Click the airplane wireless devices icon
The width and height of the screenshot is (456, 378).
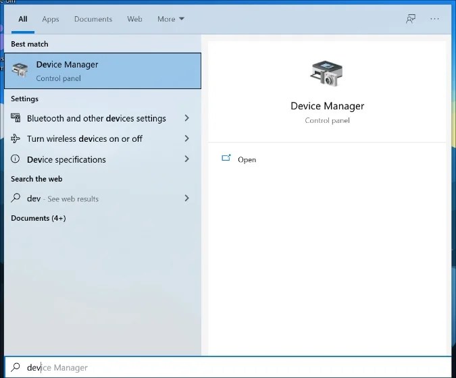point(16,138)
